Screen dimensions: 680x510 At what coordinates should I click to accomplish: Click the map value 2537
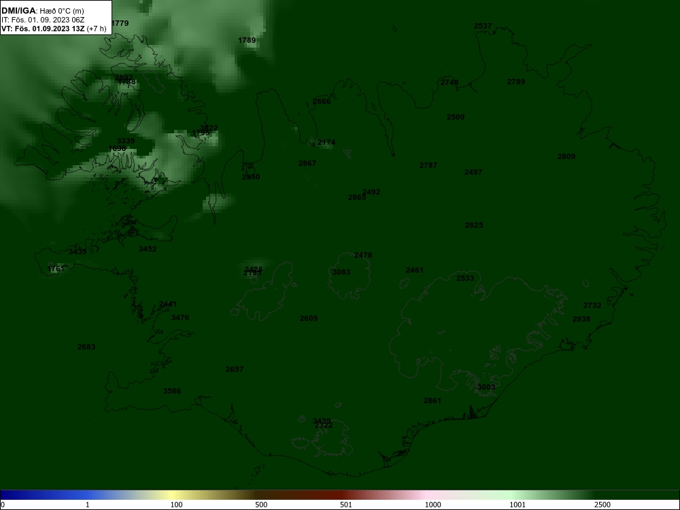click(x=483, y=26)
